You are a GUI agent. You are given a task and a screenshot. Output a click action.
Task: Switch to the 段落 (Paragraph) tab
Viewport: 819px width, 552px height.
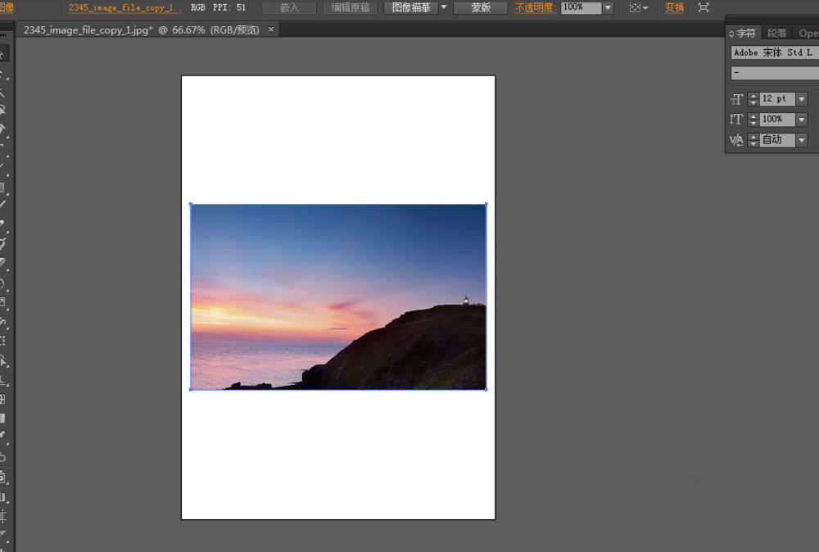pyautogui.click(x=777, y=34)
